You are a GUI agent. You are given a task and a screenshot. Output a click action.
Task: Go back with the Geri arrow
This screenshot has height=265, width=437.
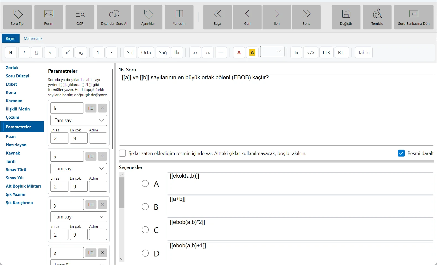[247, 17]
